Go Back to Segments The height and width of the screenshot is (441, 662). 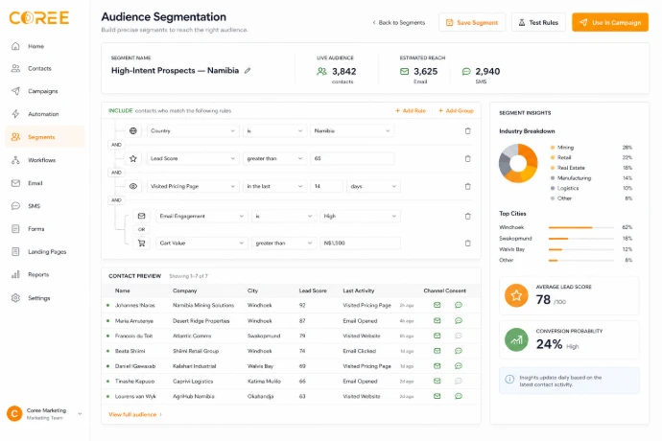coord(398,22)
